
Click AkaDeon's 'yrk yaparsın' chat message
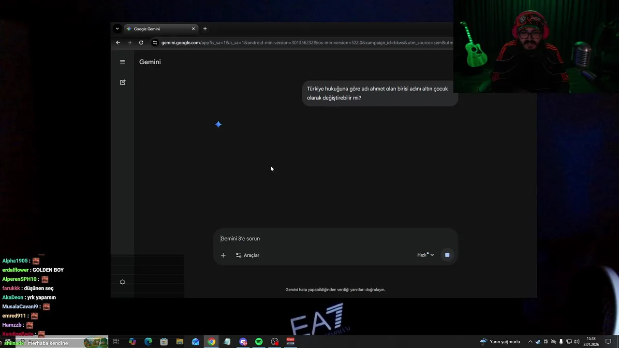point(41,298)
